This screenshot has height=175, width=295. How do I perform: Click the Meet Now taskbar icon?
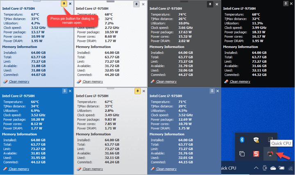[265, 168]
